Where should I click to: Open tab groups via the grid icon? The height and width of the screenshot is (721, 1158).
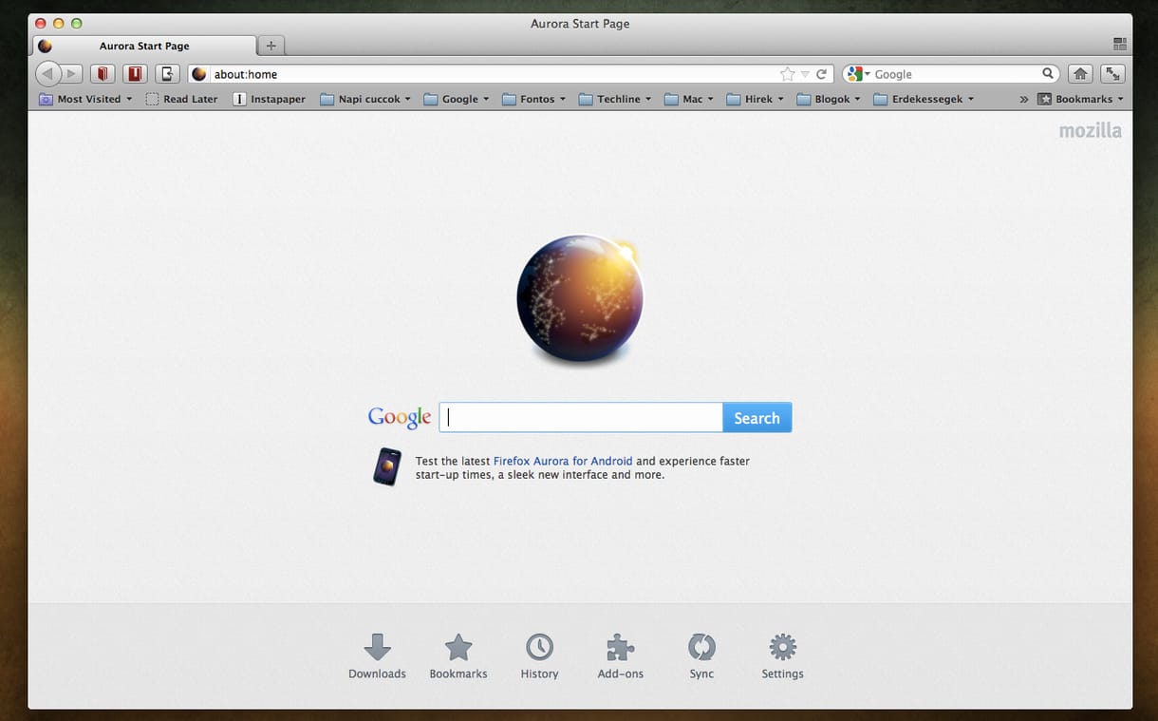coord(1120,45)
